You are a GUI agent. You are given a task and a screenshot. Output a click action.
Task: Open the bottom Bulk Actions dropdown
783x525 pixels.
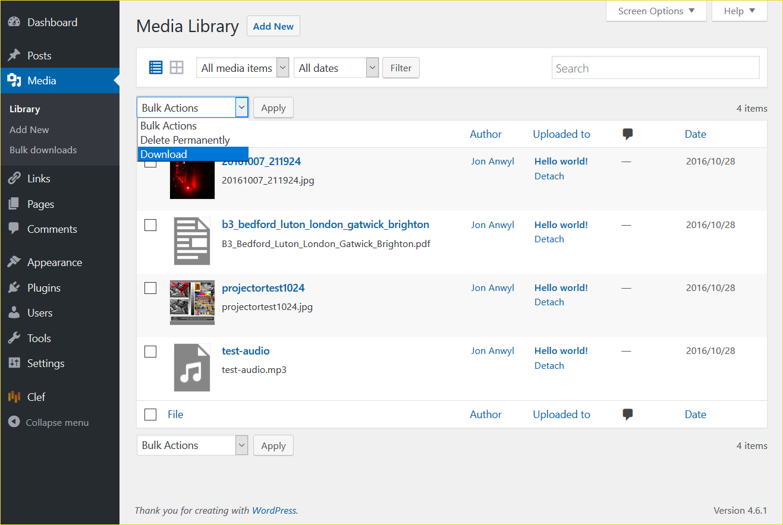click(192, 445)
